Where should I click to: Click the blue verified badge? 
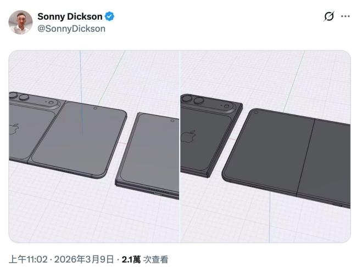click(109, 16)
